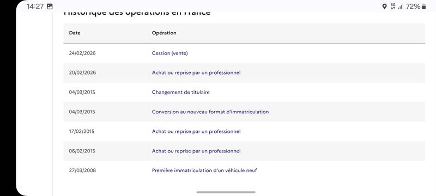Tap the 14:27 clock in status bar

point(35,7)
